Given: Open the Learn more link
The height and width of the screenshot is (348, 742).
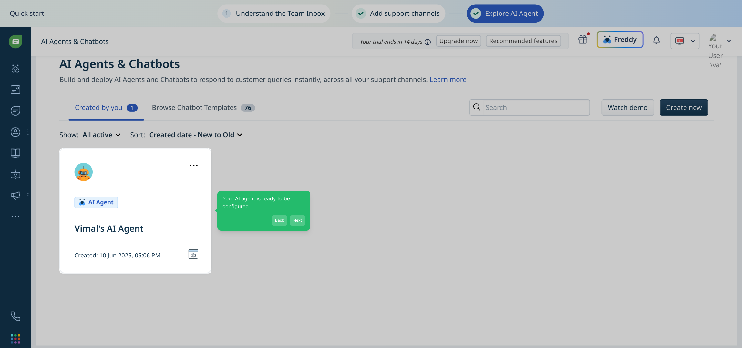Looking at the screenshot, I should coord(448,80).
